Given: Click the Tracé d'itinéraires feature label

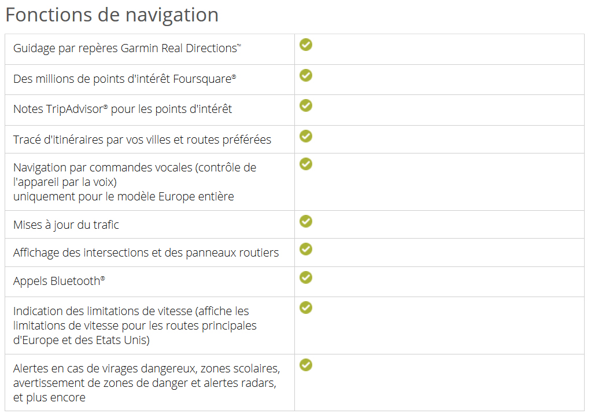Looking at the screenshot, I should [142, 140].
